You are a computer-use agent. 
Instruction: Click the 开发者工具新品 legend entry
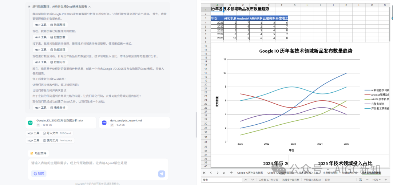coord(377,108)
